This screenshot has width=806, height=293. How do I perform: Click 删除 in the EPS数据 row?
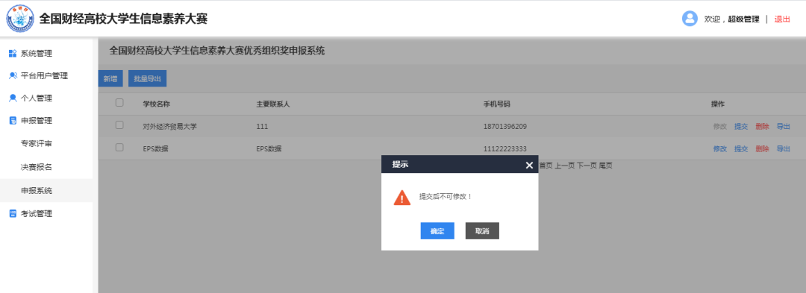point(762,149)
